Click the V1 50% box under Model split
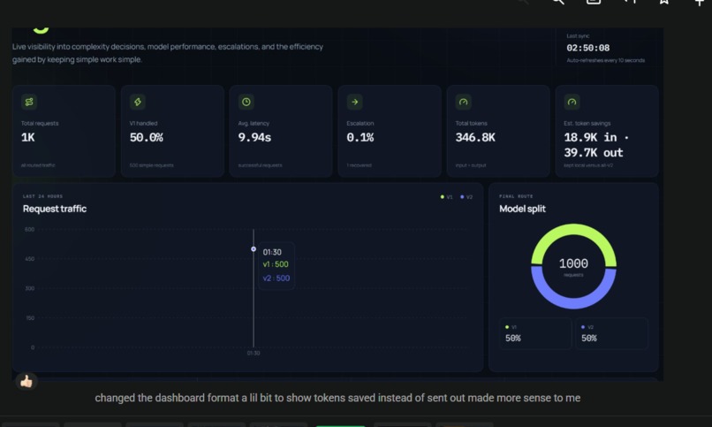The width and height of the screenshot is (712, 427). tap(535, 333)
